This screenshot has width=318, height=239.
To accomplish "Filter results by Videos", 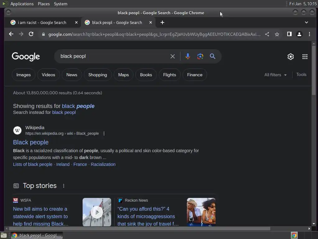I will pyautogui.click(x=48, y=75).
